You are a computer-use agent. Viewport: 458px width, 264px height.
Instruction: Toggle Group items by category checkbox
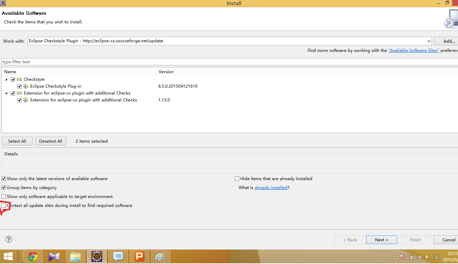click(4, 188)
